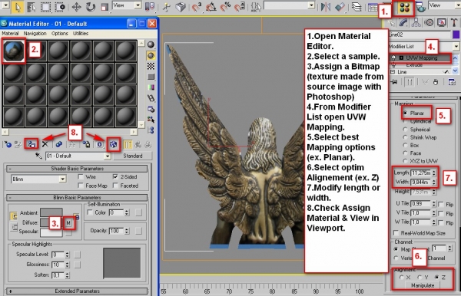
Task: Activate the Select and Move tool
Action: pos(76,7)
